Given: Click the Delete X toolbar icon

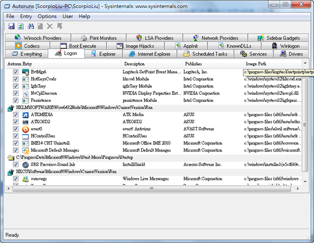Looking at the screenshot, I should coord(50,26).
